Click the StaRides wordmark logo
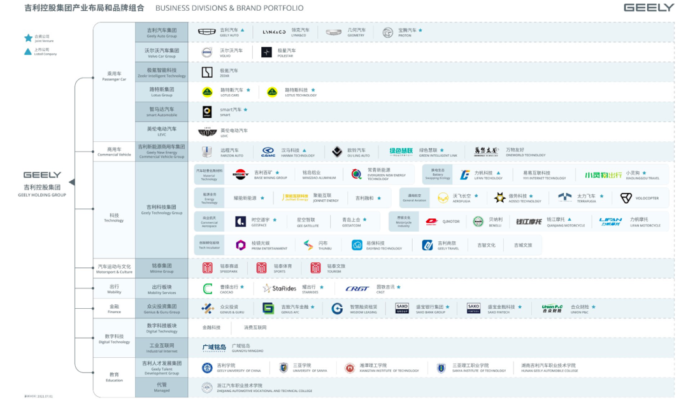This screenshot has height=403, width=688. click(280, 288)
